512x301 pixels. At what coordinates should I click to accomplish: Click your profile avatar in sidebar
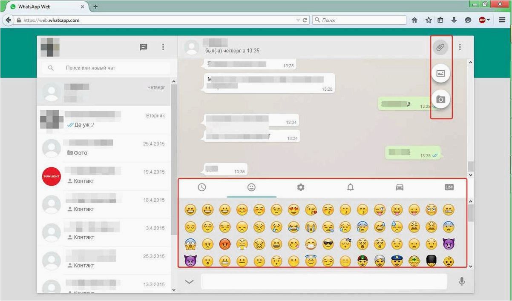50,47
